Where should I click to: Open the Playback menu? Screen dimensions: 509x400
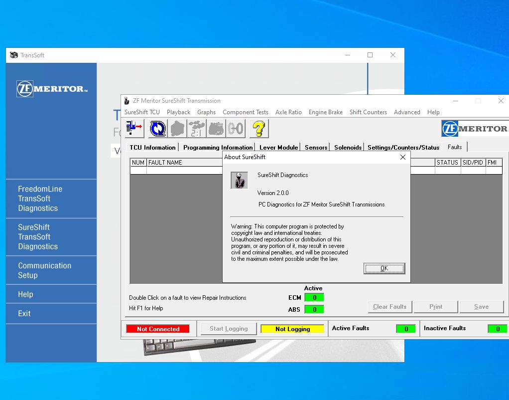pos(178,112)
